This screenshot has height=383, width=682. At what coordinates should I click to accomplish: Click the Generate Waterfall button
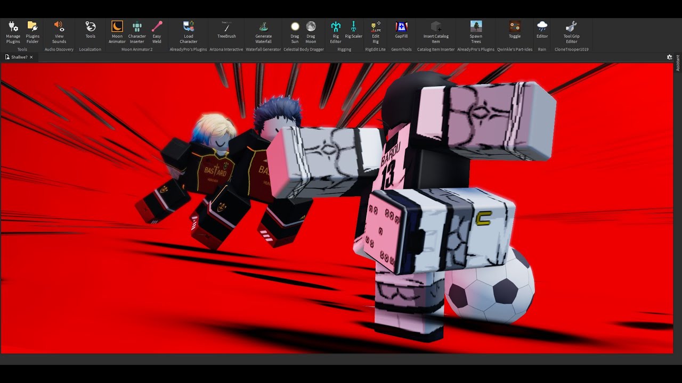(x=263, y=32)
